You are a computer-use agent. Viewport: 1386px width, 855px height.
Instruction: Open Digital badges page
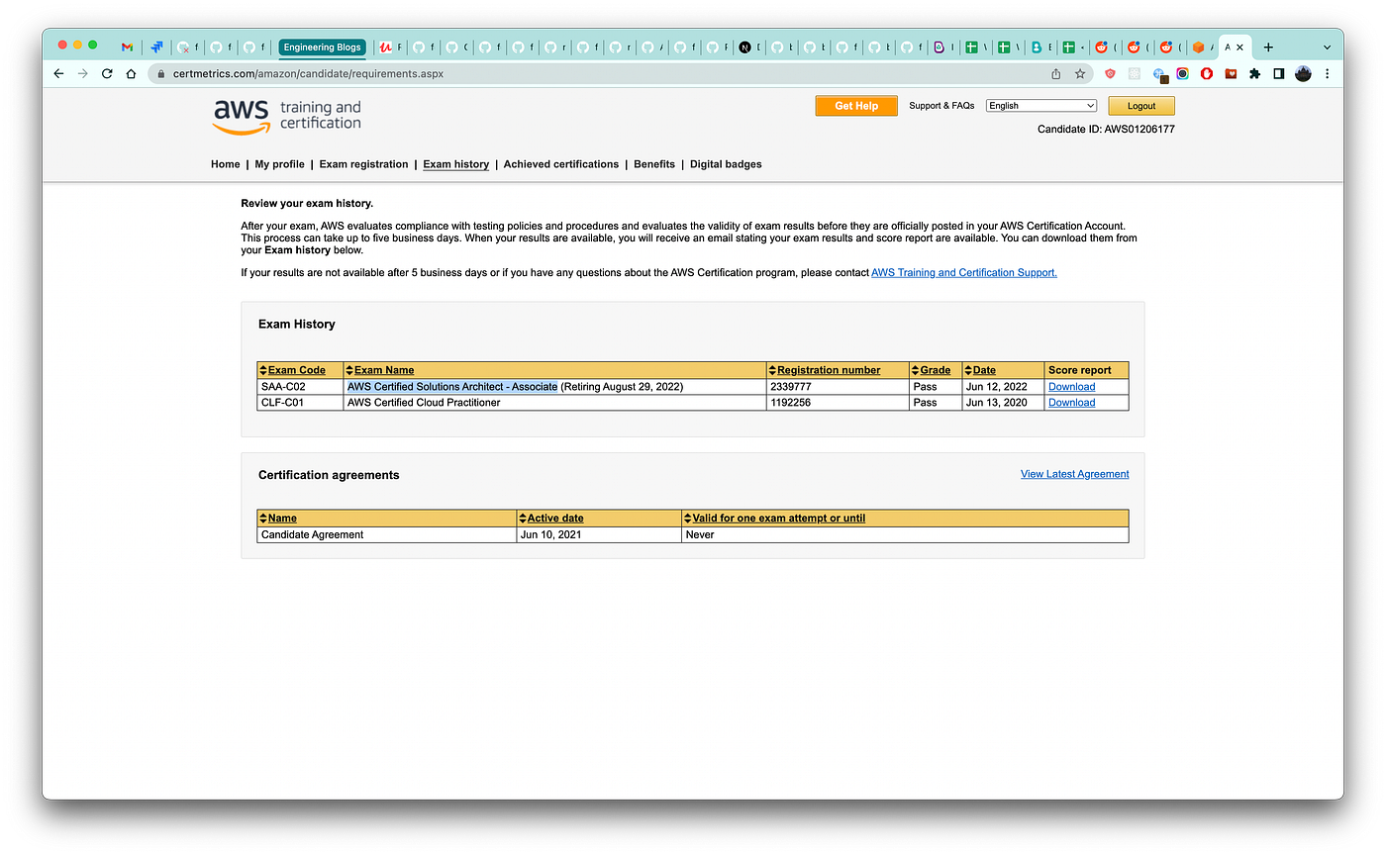pos(726,164)
